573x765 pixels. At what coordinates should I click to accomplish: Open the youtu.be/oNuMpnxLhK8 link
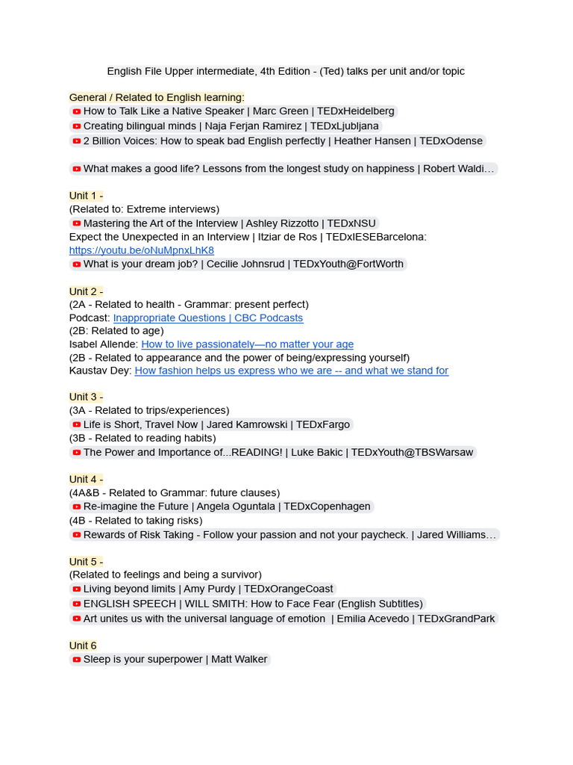(x=141, y=250)
